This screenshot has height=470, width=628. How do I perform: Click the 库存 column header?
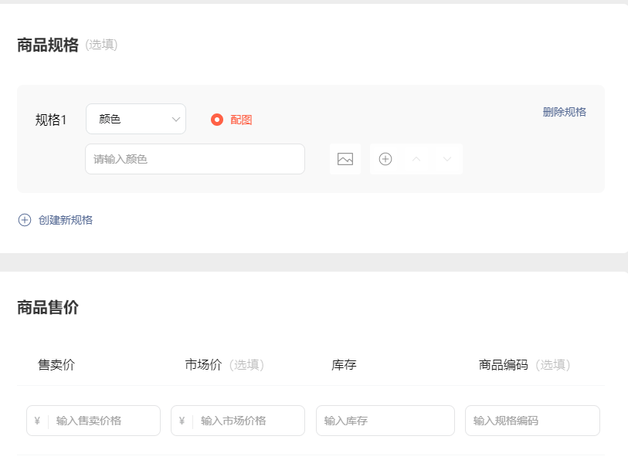click(x=344, y=365)
